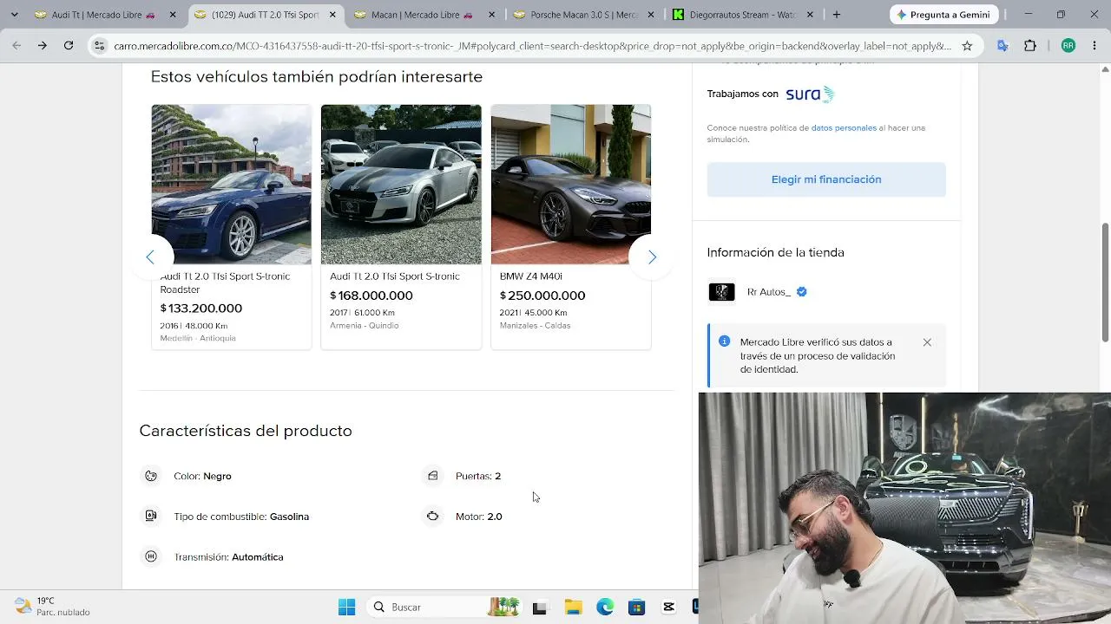Screen dimensions: 1111x624
Task: Open the 'BMW Z4 M40i' listing title
Action: (531, 276)
